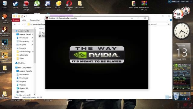Launch Navegador Opera from the desktop icon

coord(69,5)
